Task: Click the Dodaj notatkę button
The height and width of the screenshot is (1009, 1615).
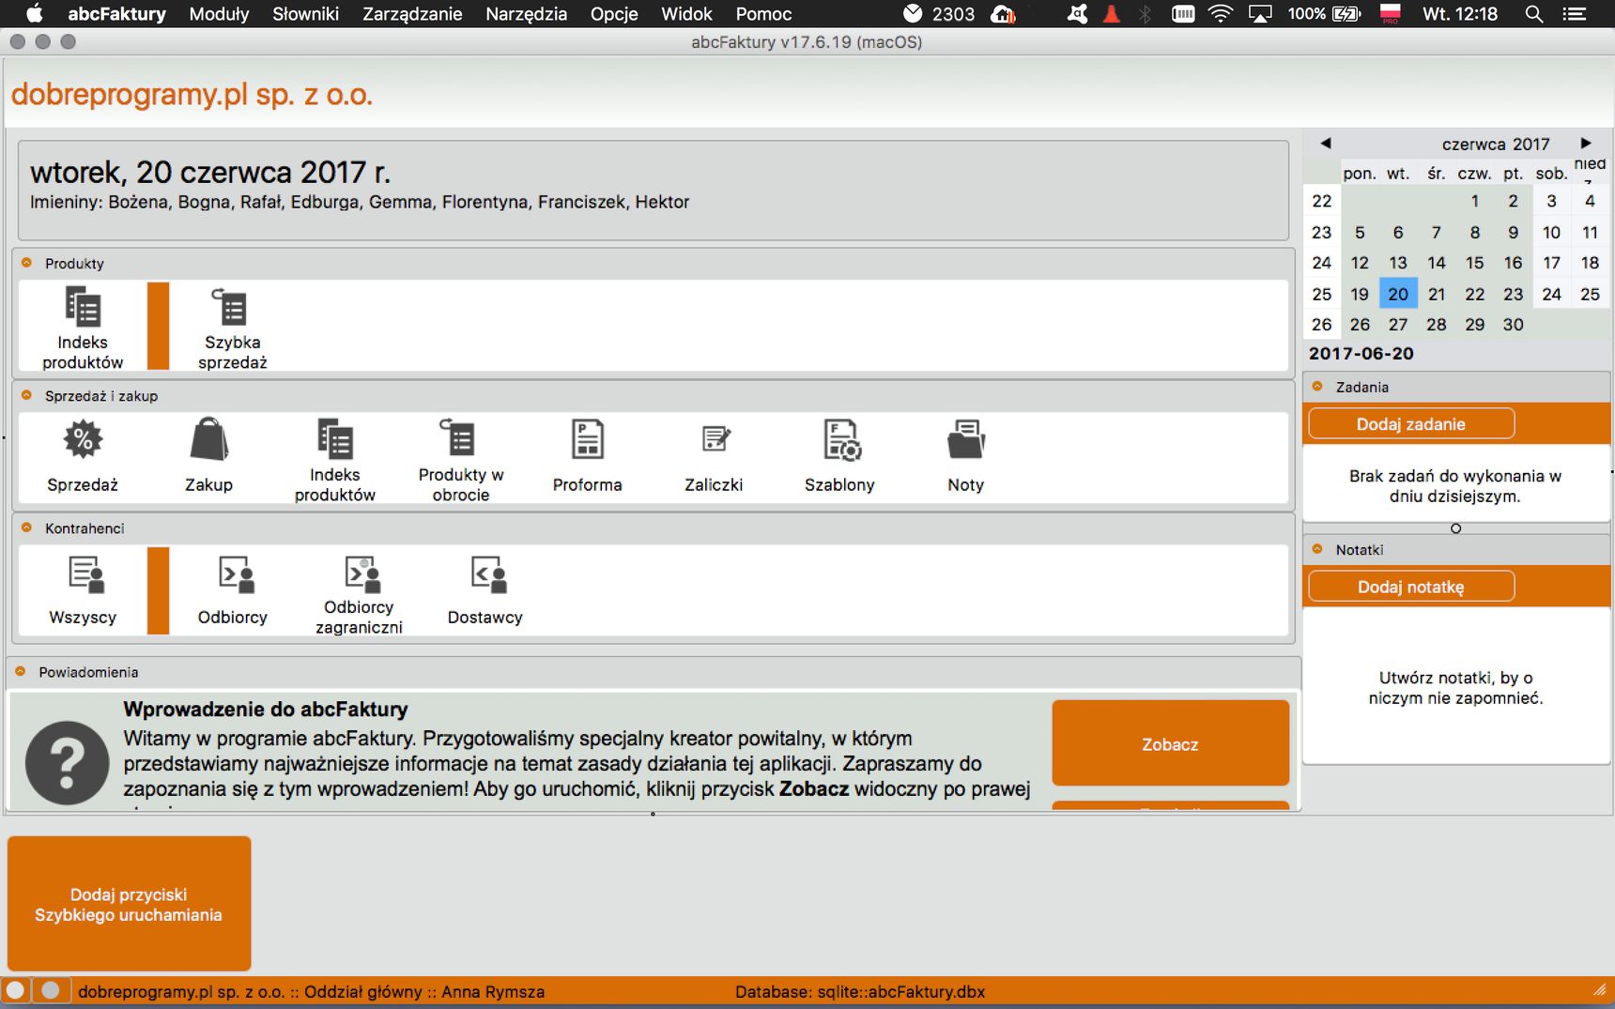Action: click(1410, 587)
